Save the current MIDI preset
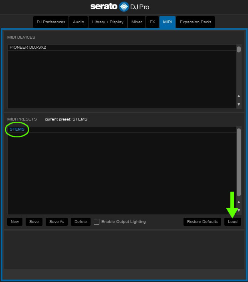The height and width of the screenshot is (282, 248). (x=34, y=222)
